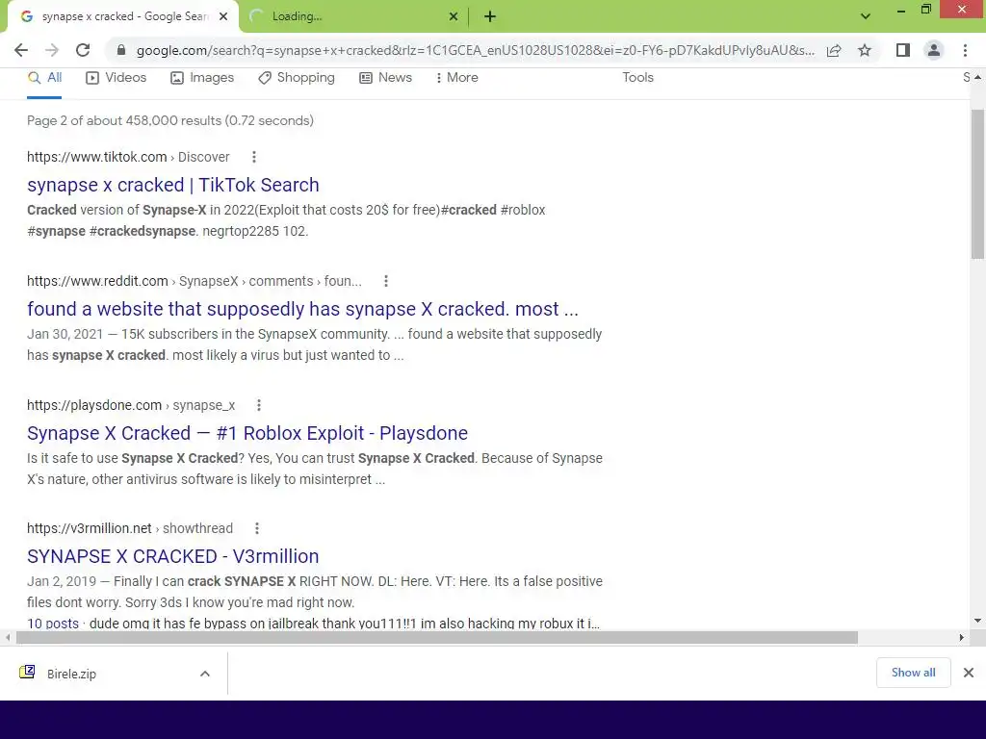The height and width of the screenshot is (739, 986).
Task: Restore down the Chrome window
Action: pyautogui.click(x=925, y=10)
